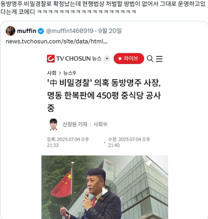Select the 사회 breadcrumb category
The width and height of the screenshot is (208, 219).
(x=52, y=73)
